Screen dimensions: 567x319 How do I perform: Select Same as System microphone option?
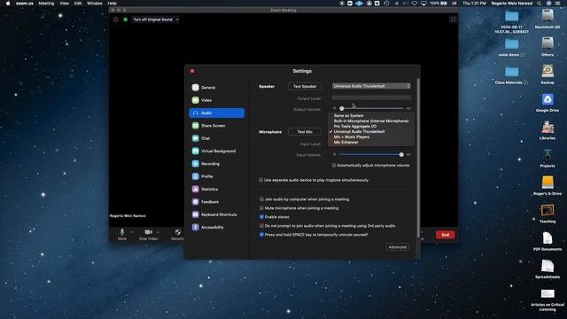[x=371, y=116]
